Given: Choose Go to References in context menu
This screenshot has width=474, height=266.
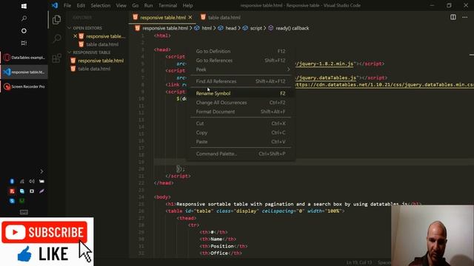Looking at the screenshot, I should (x=241, y=61).
